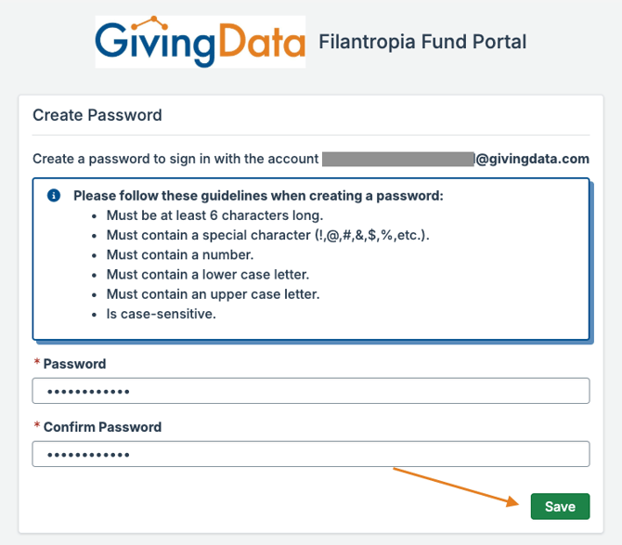Screen dimensions: 622x545
Task: Click the "Create a password to sign in" text
Action: click(x=175, y=159)
